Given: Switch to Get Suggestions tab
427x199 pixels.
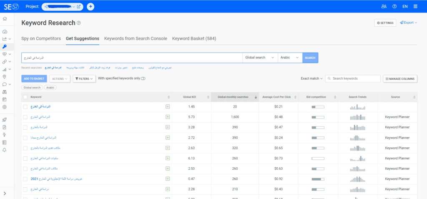Looking at the screenshot, I should tap(83, 39).
